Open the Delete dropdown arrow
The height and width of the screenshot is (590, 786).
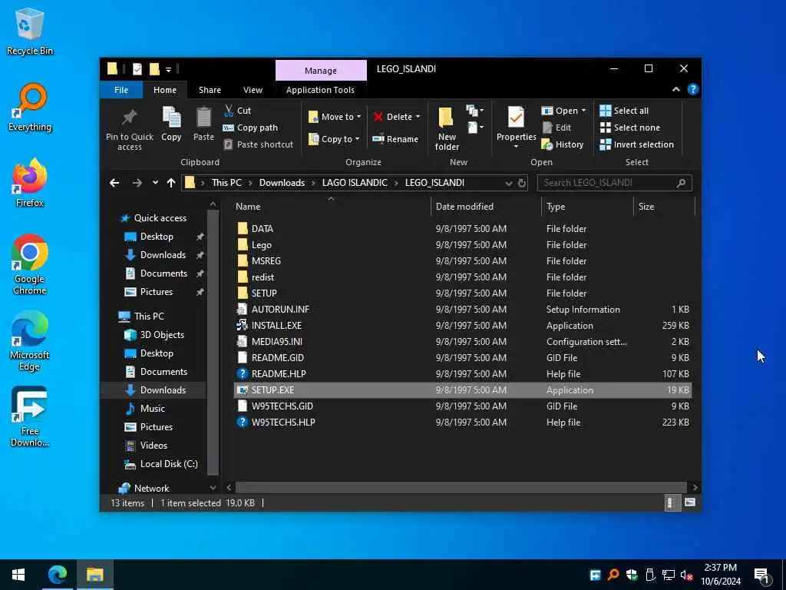(x=418, y=117)
